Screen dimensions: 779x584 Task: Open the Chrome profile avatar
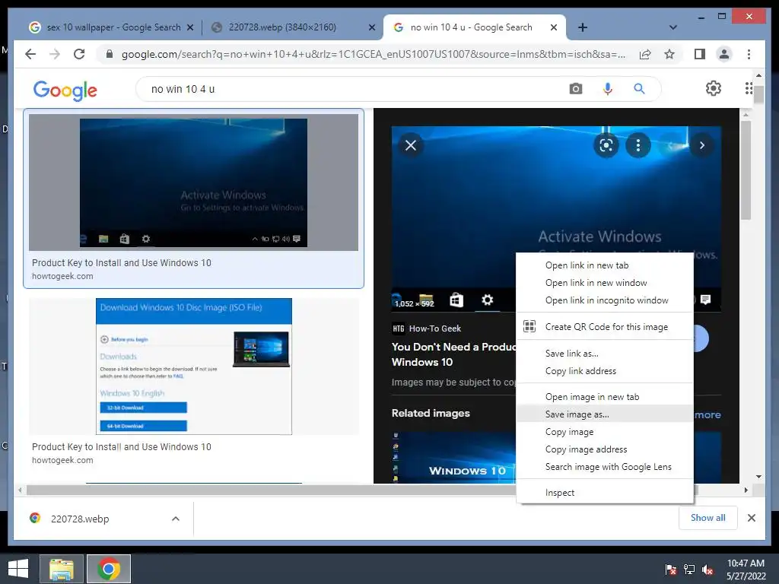724,54
